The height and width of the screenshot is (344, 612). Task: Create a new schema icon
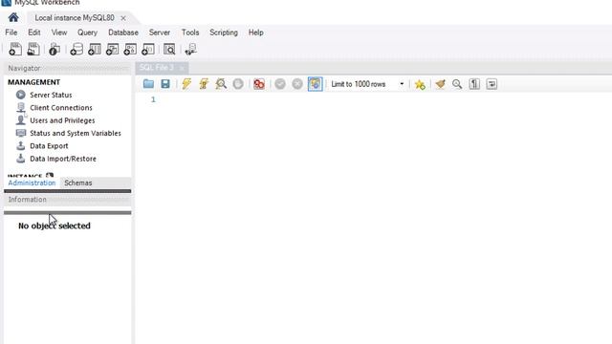pos(76,49)
